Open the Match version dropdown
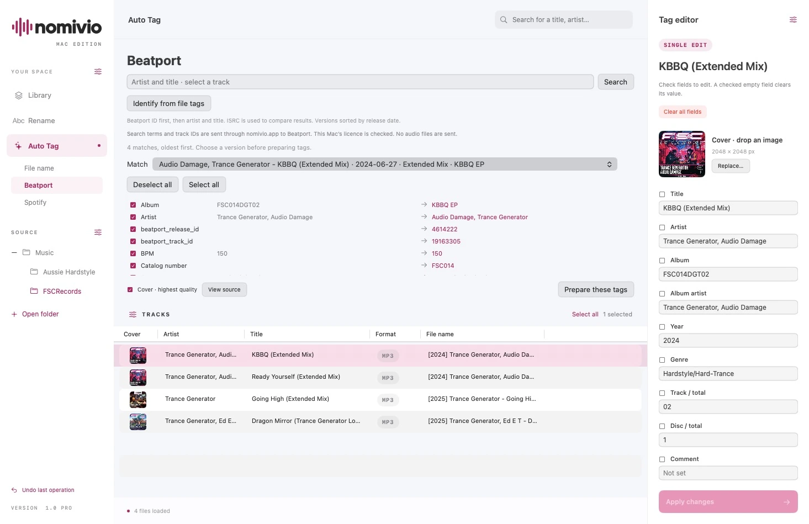Image resolution: width=809 pixels, height=524 pixels. [x=385, y=164]
